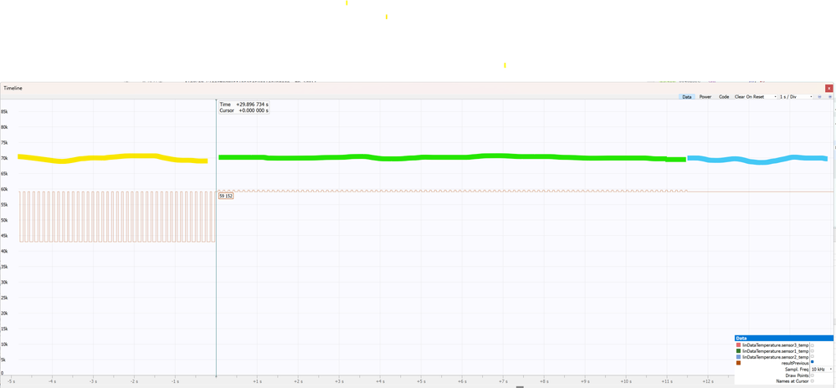Click linDataTemperature.sensor2_temp label in legend
Screen dimensions: 836x388
tap(775, 357)
